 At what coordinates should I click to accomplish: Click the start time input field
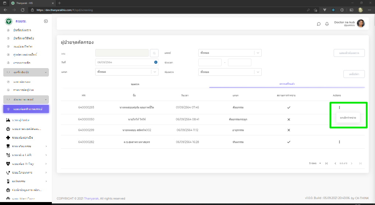210,62
